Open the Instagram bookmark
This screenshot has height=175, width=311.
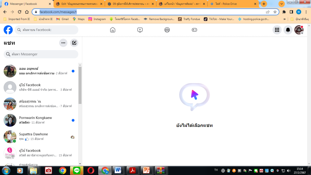click(x=97, y=19)
